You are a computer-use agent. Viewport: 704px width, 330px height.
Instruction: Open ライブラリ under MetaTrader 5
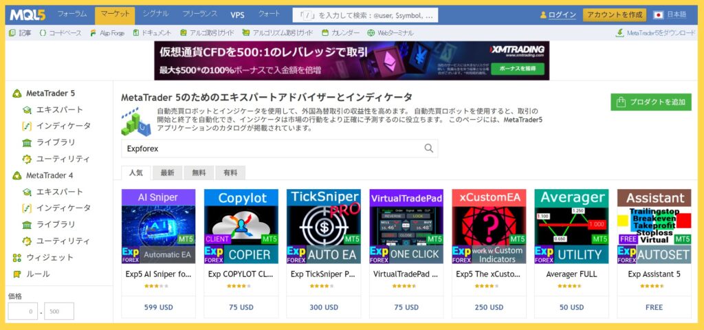(56, 142)
